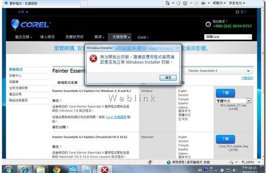Click the PE4_Update_CT.msp file name
The height and width of the screenshot is (173, 266).
[233, 105]
